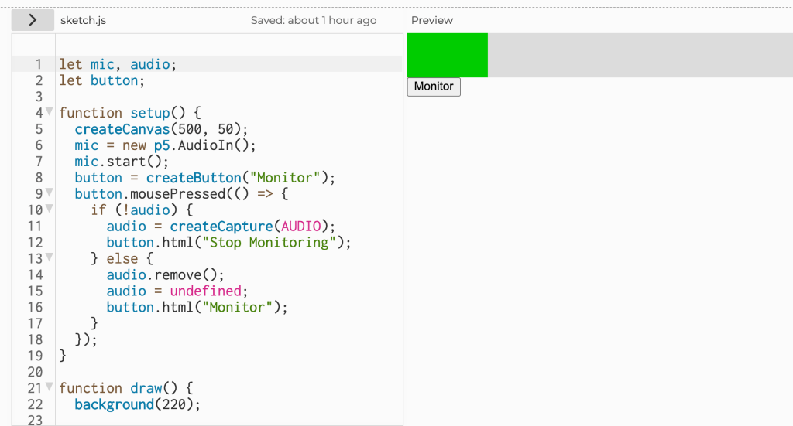Fold the else block arrow on line 13
Image resolution: width=793 pixels, height=426 pixels.
click(50, 258)
